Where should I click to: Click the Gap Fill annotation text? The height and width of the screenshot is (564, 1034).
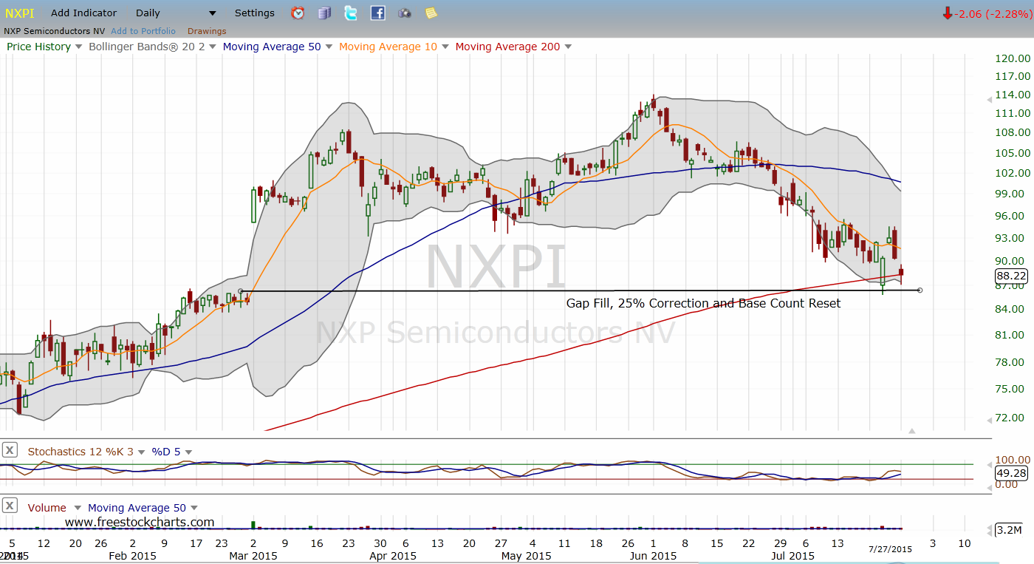click(x=703, y=303)
